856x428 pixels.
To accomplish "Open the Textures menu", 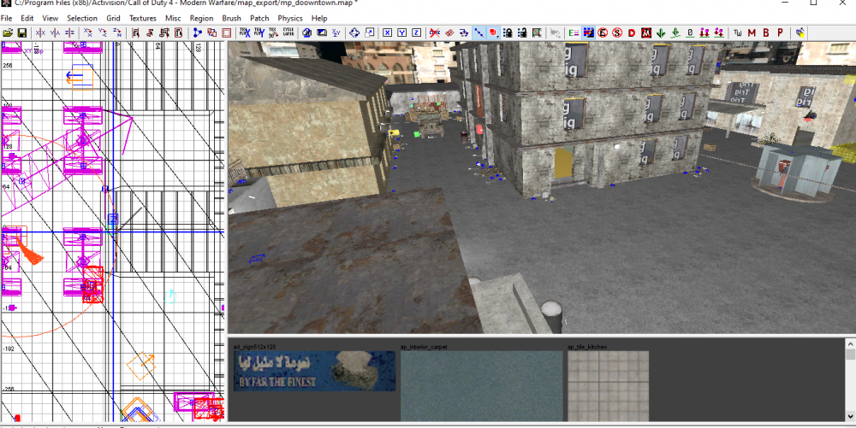I will click(142, 18).
